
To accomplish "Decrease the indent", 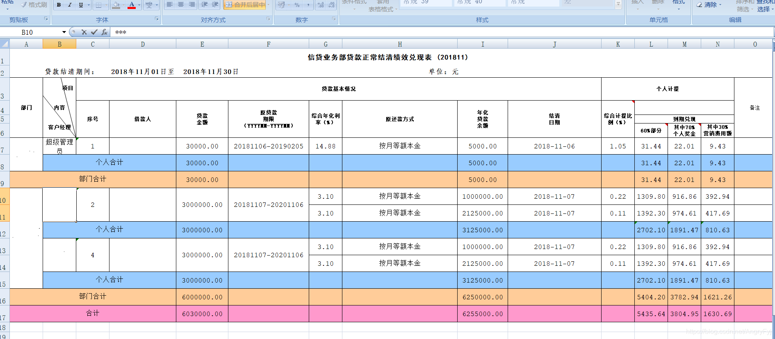I will (204, 4).
